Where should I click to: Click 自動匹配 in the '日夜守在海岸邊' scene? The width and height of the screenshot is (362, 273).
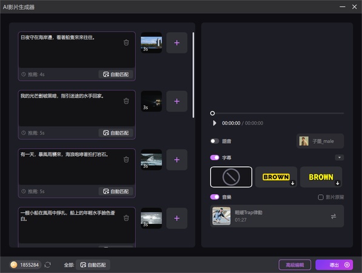click(x=116, y=75)
